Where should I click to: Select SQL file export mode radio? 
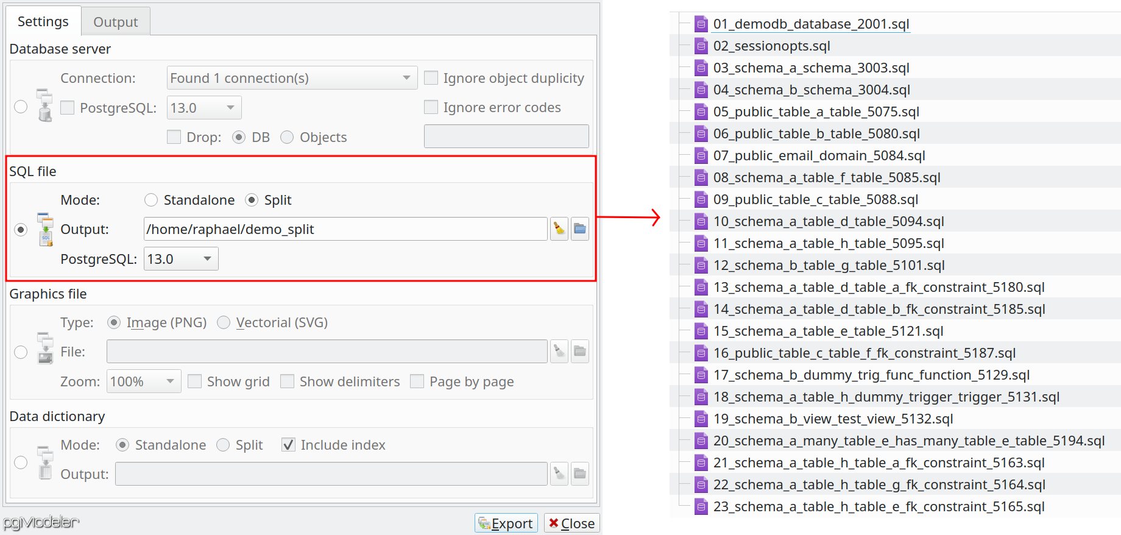click(21, 230)
